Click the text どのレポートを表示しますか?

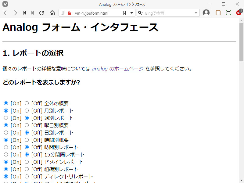click(x=41, y=82)
